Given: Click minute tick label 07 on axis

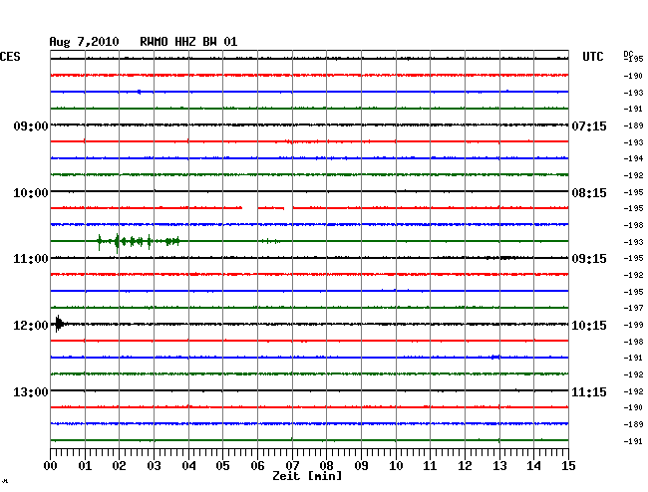Looking at the screenshot, I should point(292,466).
